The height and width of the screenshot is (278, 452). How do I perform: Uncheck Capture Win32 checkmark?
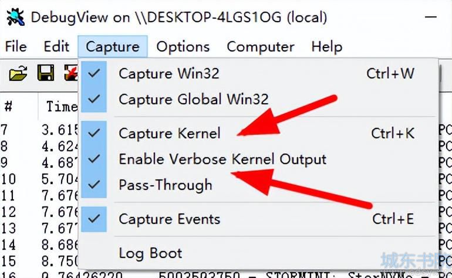[x=94, y=73]
